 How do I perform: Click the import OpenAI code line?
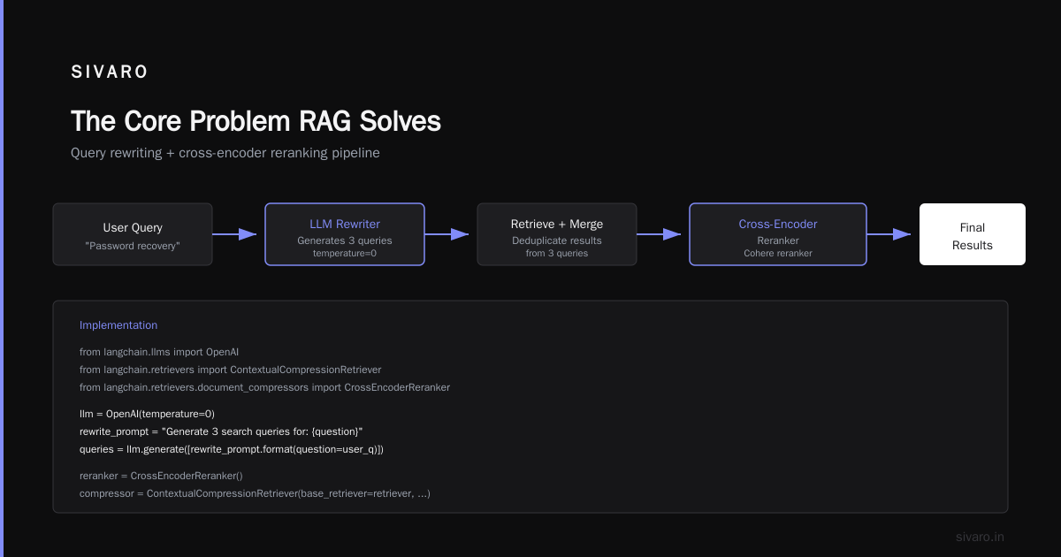[x=159, y=352]
